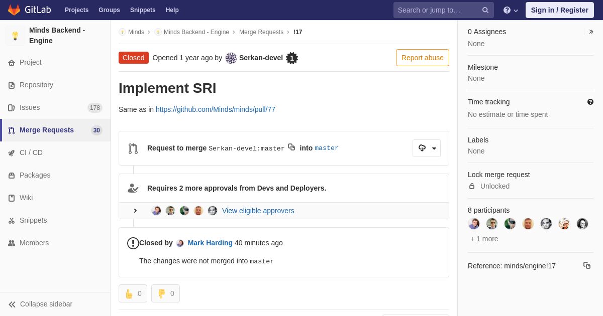Click the seventh participant avatar
Screen dimensions: 603x316
(x=582, y=224)
